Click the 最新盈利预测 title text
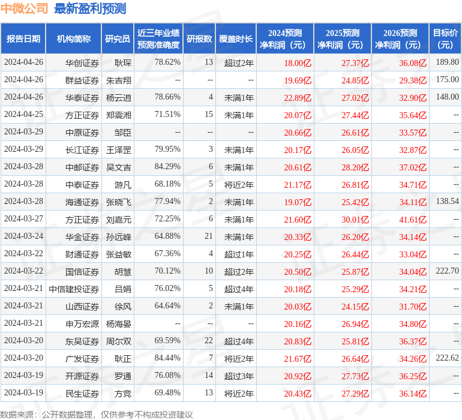 pos(90,8)
